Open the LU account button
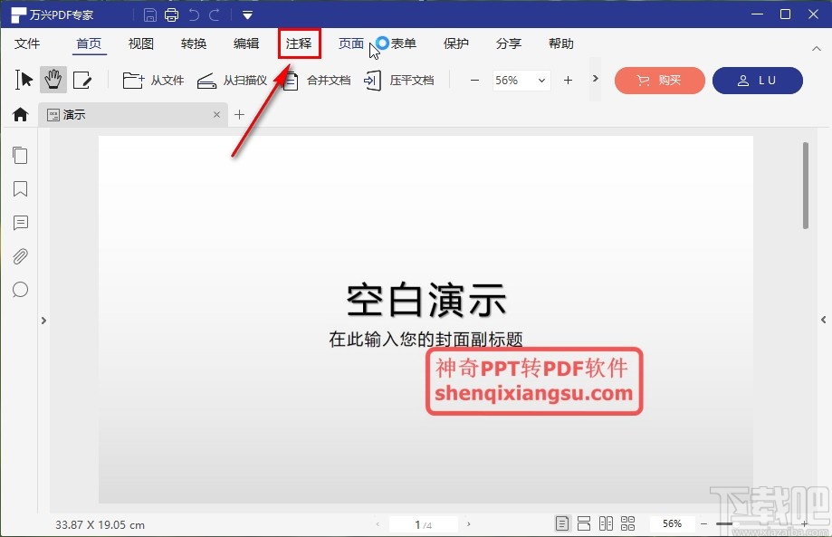 pos(758,81)
